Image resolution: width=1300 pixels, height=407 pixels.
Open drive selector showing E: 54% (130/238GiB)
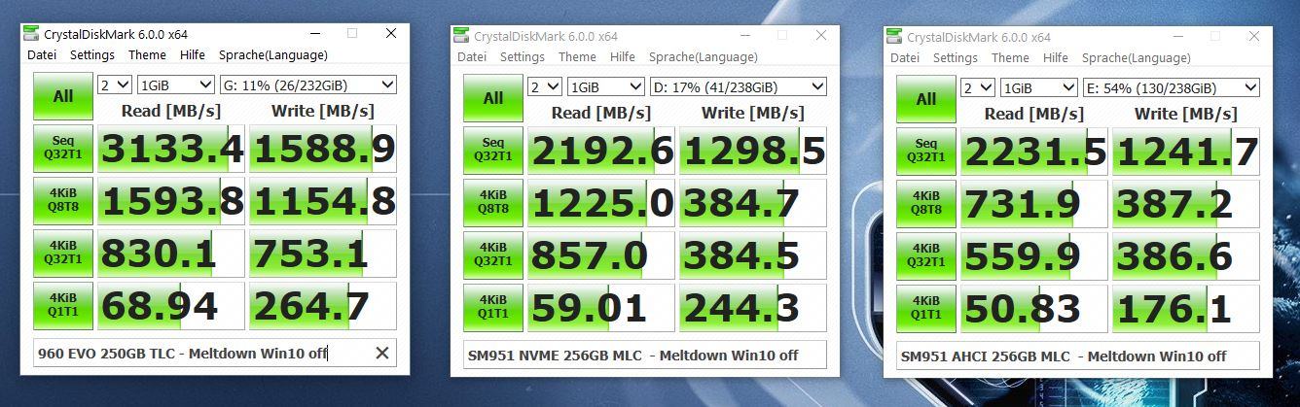[x=1171, y=87]
